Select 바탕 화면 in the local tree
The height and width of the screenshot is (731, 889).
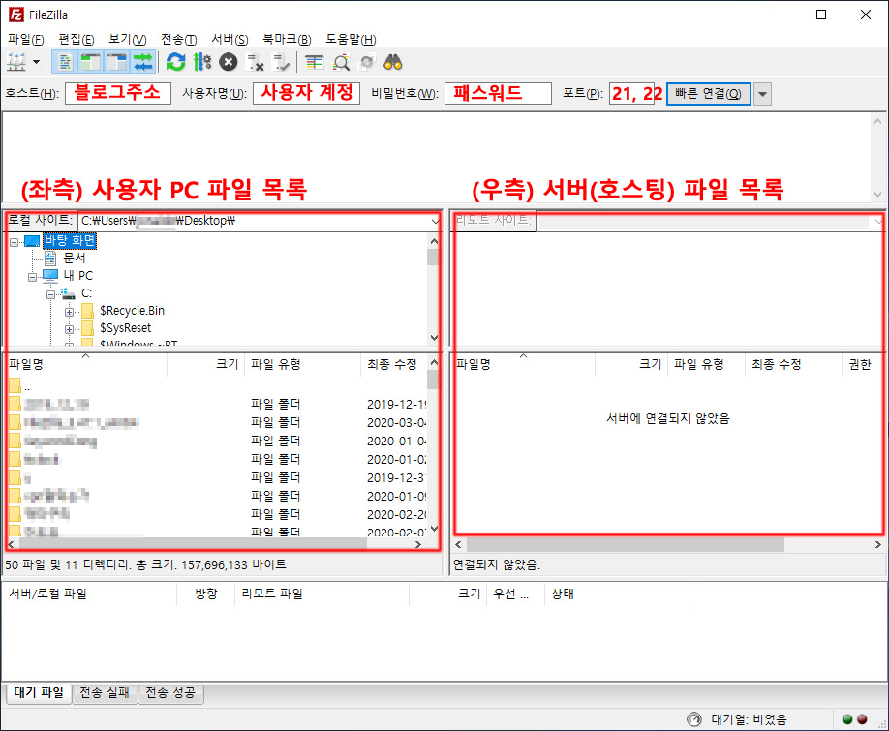(70, 241)
